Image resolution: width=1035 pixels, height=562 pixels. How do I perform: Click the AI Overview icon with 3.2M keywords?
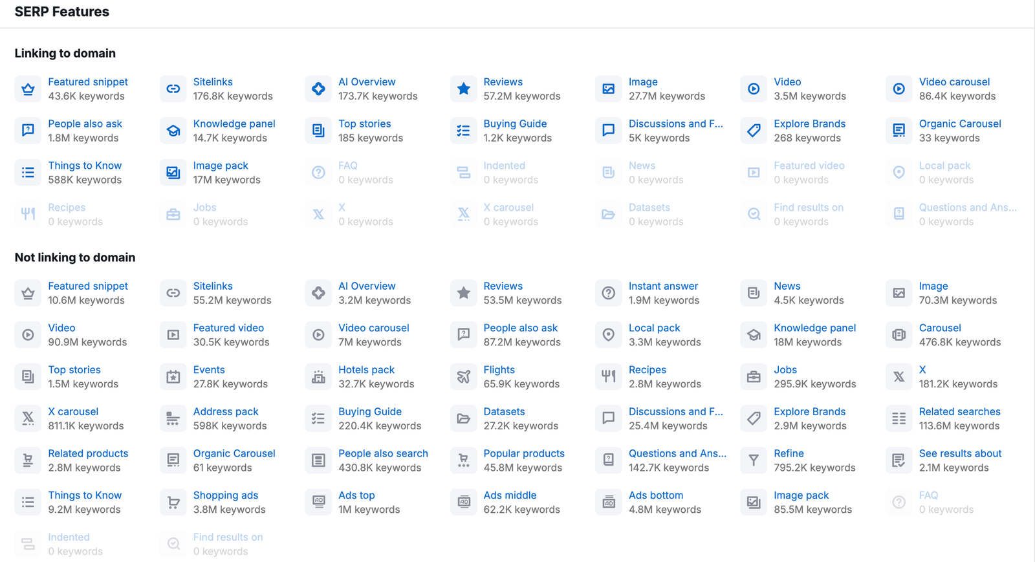318,293
